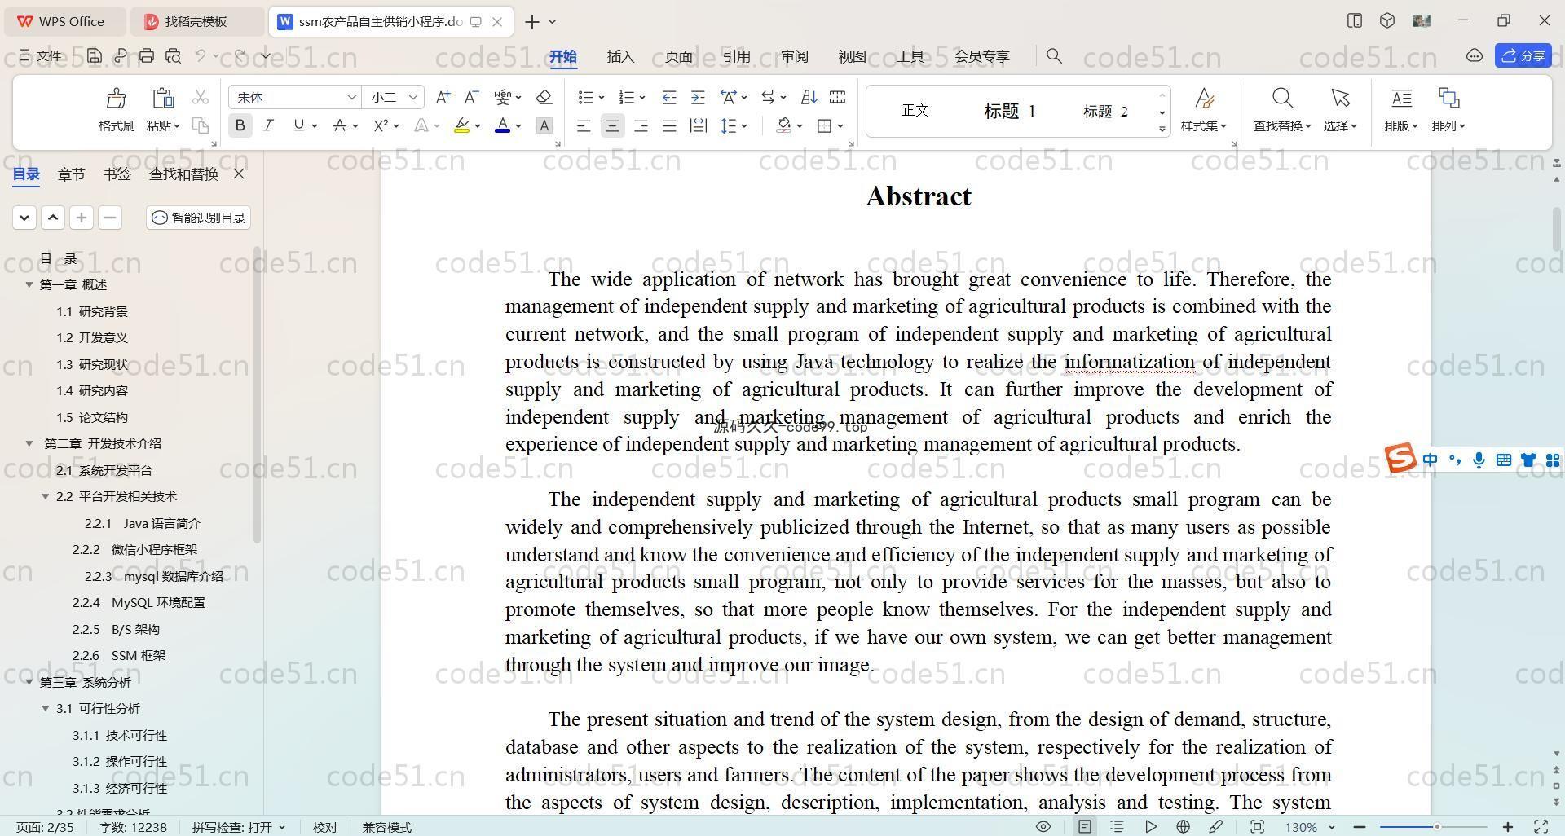This screenshot has height=836, width=1565.
Task: Apply 标题 1 style
Action: coord(1009,111)
